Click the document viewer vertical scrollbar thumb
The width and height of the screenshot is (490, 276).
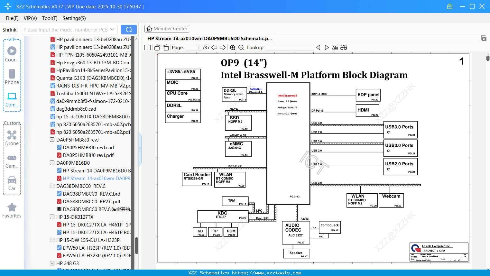(488, 58)
